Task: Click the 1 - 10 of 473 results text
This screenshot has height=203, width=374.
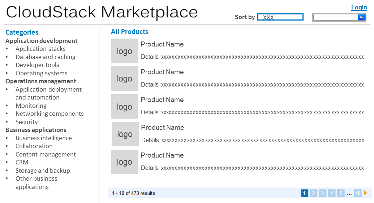Action: coord(134,193)
